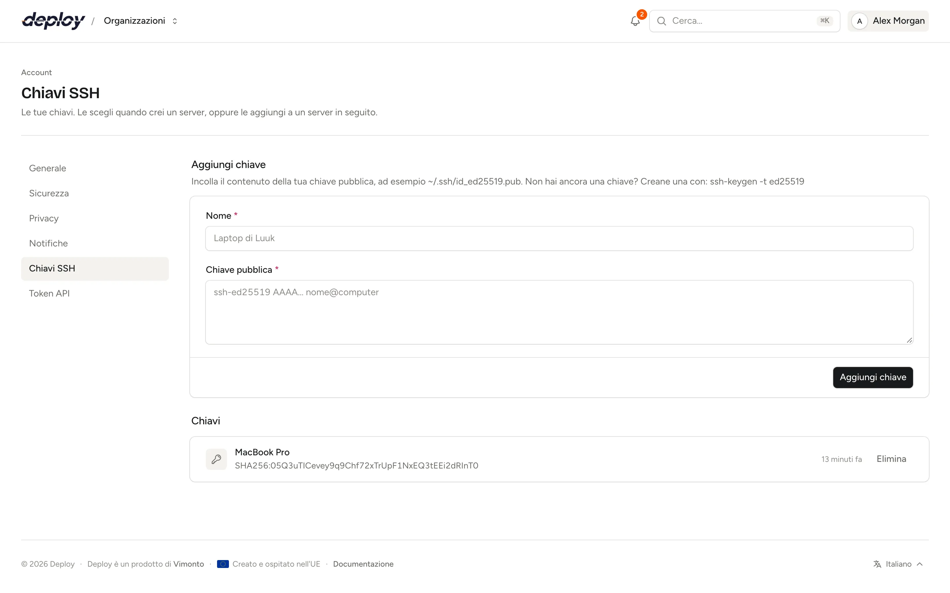Click the EU flag icon in footer

(x=223, y=564)
